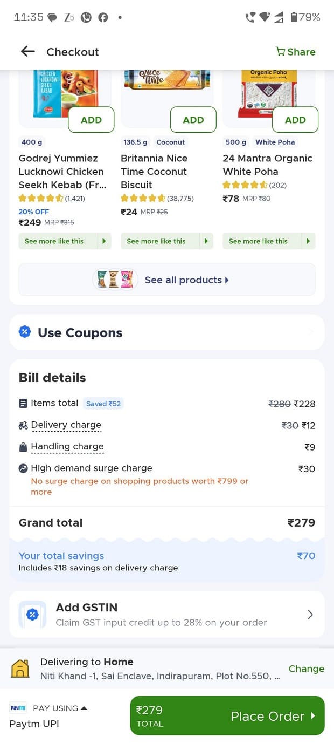Screen dimensions: 334x743
Task: Tap the back arrow next to Checkout
Action: coord(27,51)
